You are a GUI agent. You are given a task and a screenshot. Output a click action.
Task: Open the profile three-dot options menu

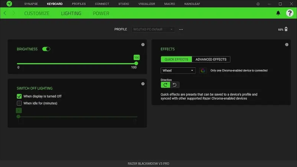point(181,29)
